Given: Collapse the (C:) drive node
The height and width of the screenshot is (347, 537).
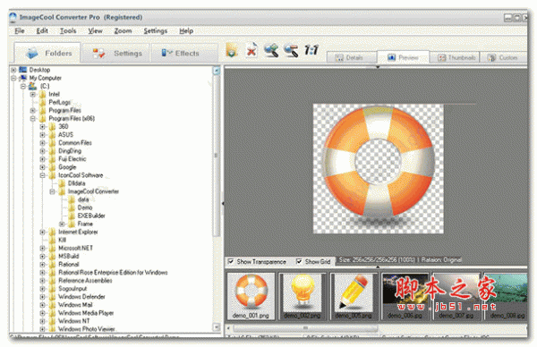Looking at the screenshot, I should [x=23, y=86].
